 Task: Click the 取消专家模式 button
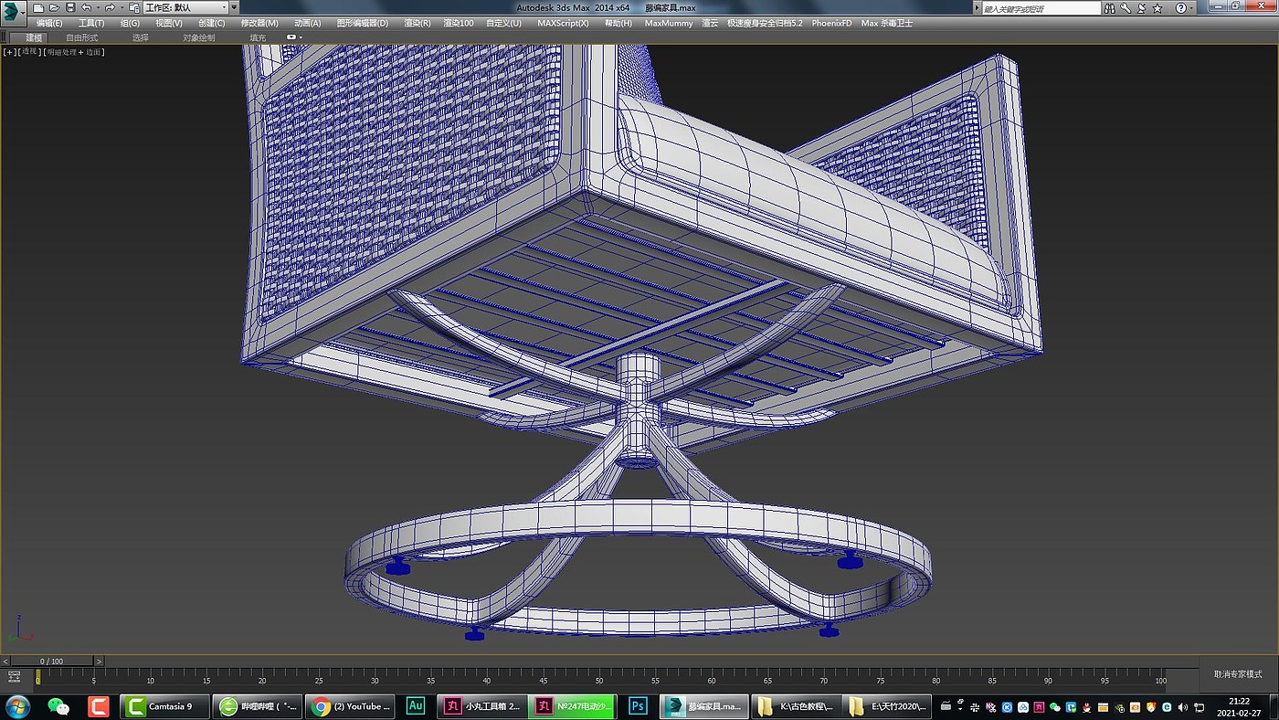click(1238, 674)
